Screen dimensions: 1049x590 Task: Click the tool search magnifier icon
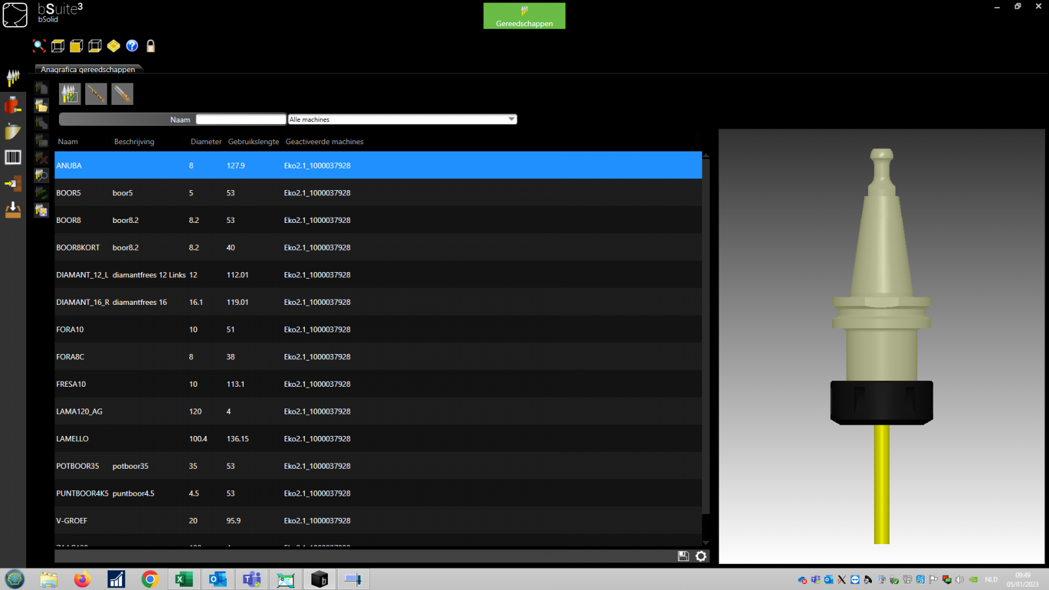pos(41,175)
